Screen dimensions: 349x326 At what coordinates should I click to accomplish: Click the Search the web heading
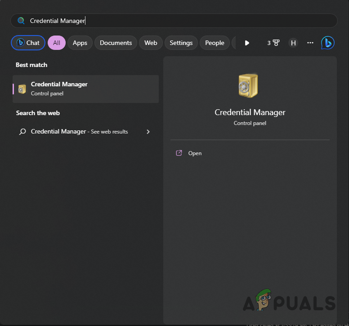click(x=38, y=113)
